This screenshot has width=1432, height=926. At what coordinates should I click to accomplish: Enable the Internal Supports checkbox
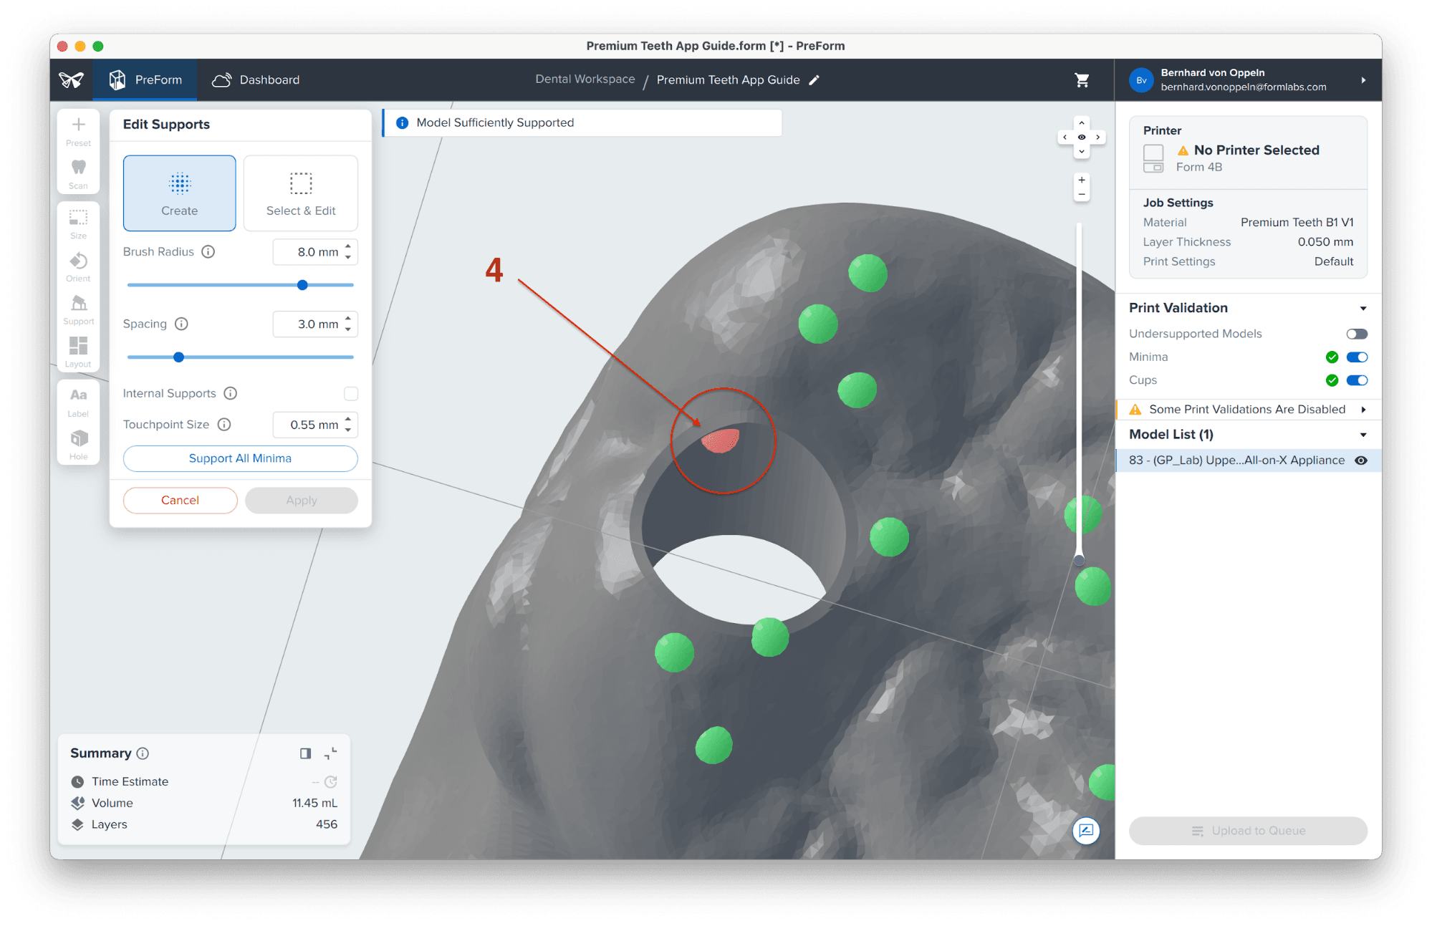point(350,393)
